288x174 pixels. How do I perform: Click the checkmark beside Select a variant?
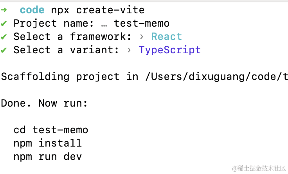coord(4,50)
